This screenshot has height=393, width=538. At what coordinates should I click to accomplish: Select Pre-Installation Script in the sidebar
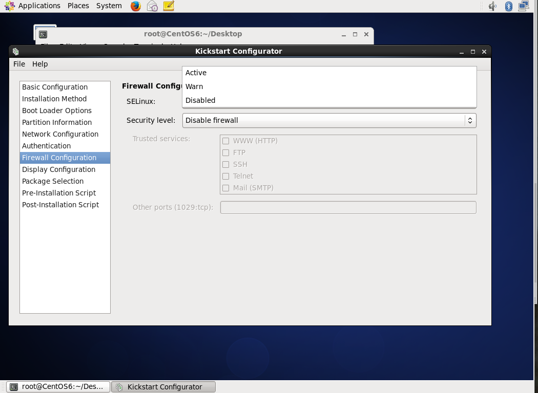(65, 193)
